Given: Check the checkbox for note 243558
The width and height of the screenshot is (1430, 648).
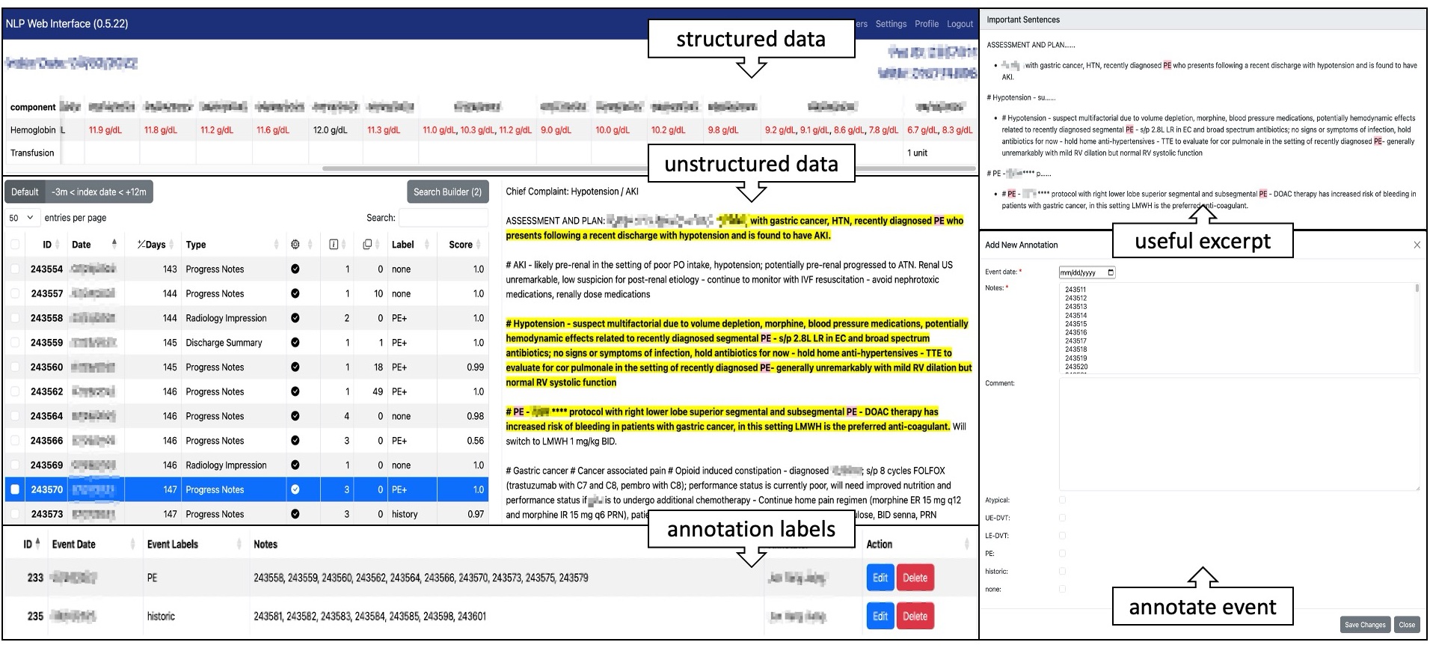Looking at the screenshot, I should tap(15, 318).
